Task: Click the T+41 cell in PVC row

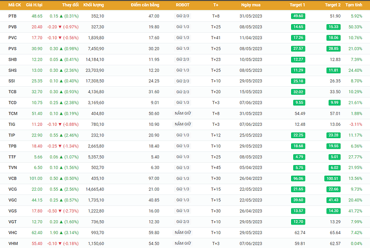Action: [x=216, y=37]
